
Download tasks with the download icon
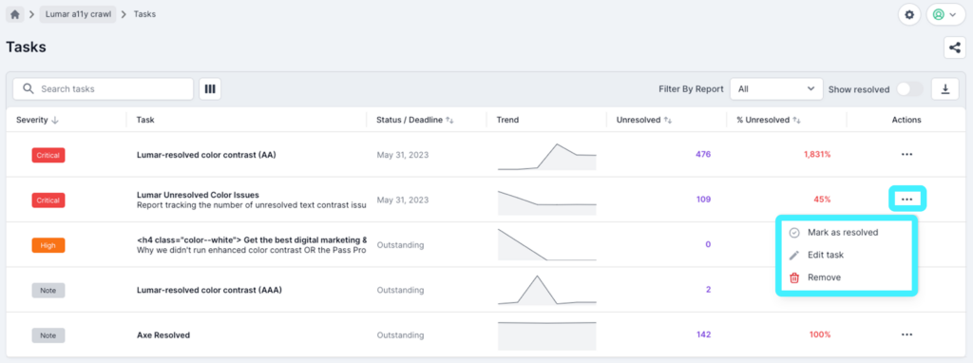coord(945,88)
